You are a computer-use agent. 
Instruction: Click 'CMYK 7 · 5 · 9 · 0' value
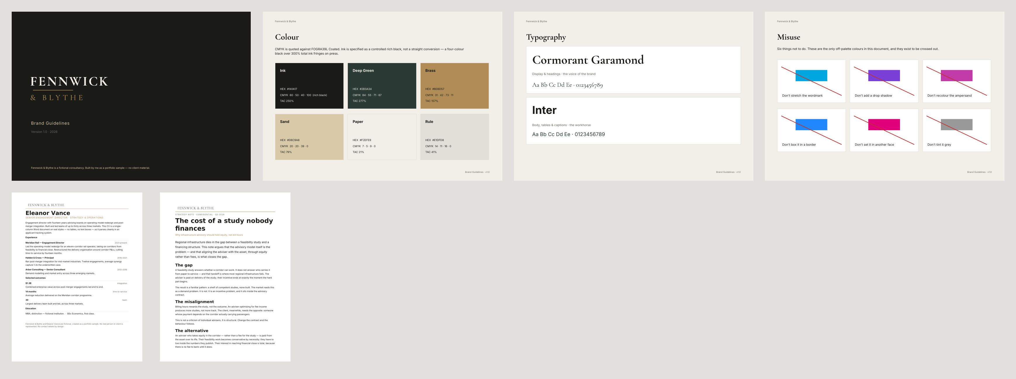point(364,146)
